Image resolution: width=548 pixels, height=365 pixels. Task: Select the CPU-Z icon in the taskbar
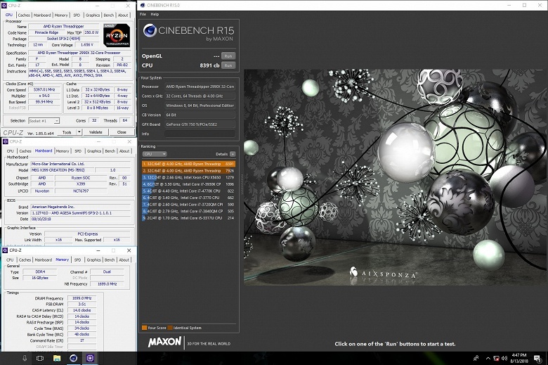tap(90, 358)
